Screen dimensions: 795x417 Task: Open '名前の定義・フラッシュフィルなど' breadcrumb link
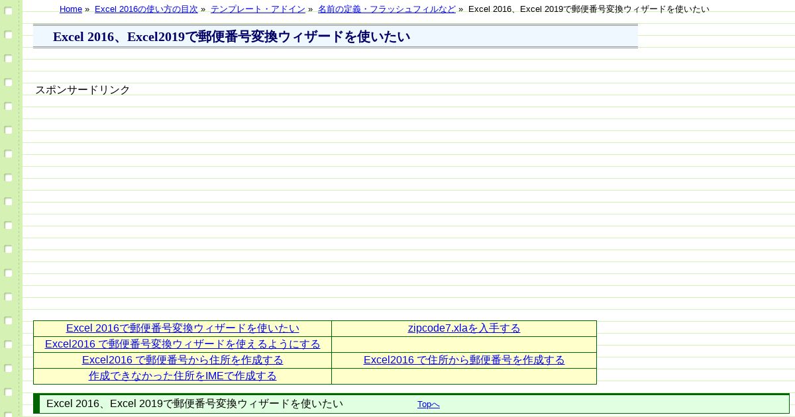coord(387,9)
